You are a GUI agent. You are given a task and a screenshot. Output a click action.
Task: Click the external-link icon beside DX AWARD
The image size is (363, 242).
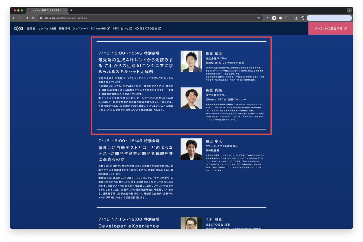(x=108, y=29)
